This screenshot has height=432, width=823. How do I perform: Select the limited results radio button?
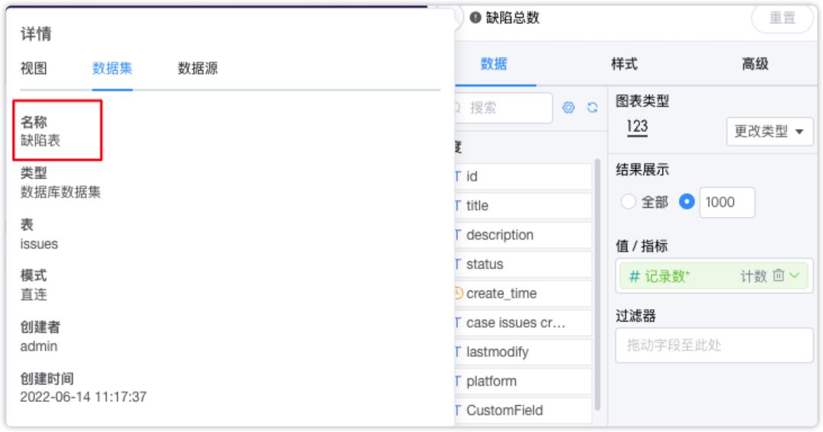pos(687,202)
